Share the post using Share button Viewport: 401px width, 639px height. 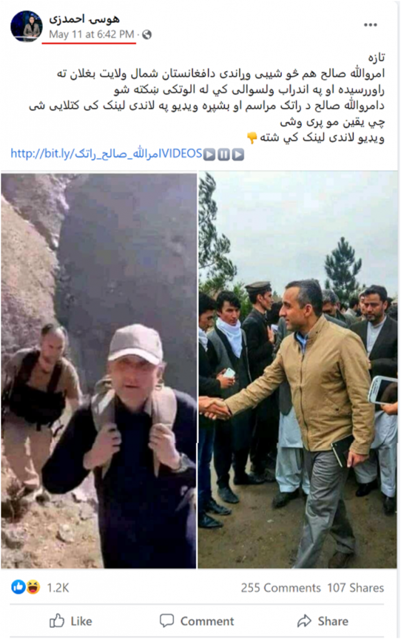(323, 621)
